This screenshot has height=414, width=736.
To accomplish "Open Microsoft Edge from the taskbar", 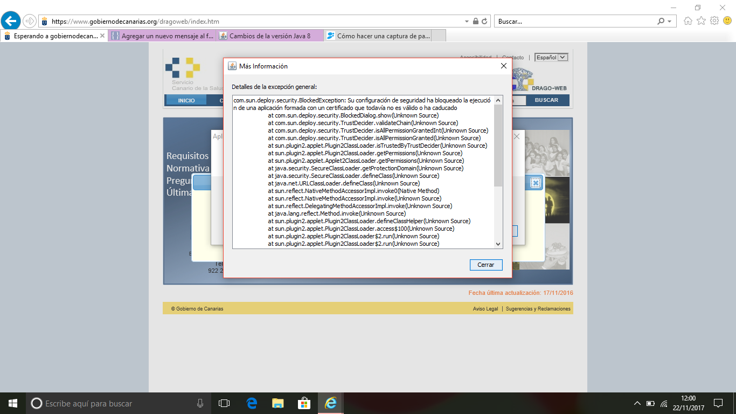I will tap(252, 403).
